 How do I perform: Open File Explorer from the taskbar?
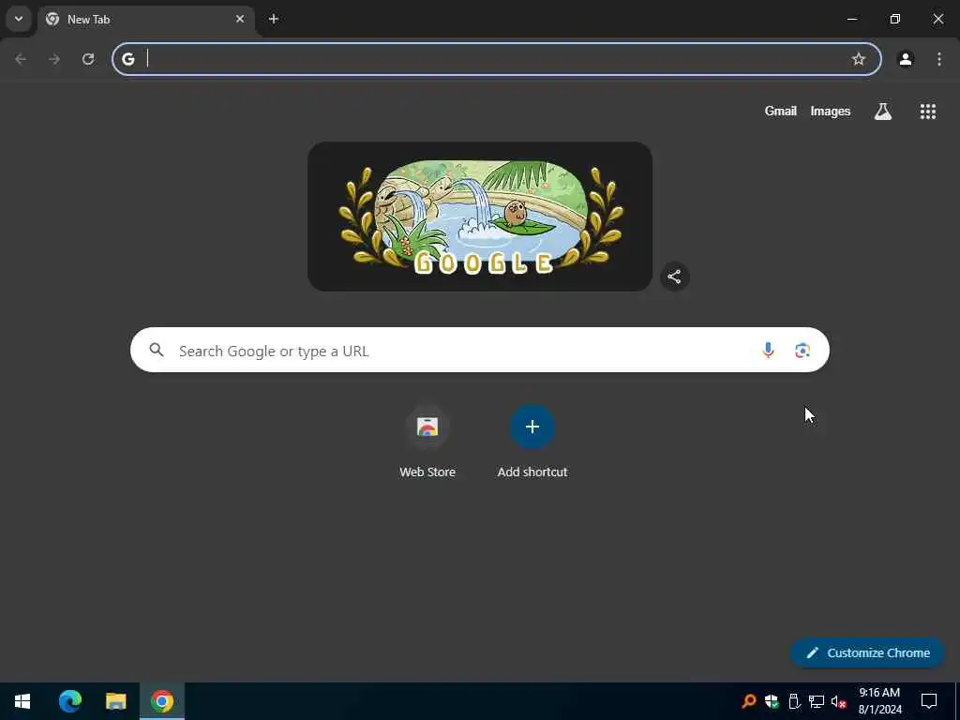tap(115, 701)
